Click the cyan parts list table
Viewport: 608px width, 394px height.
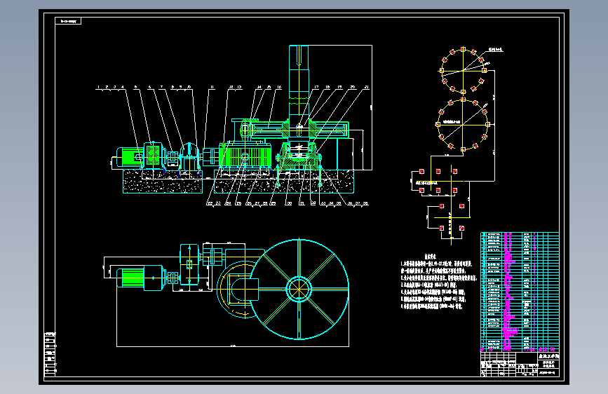[520, 292]
